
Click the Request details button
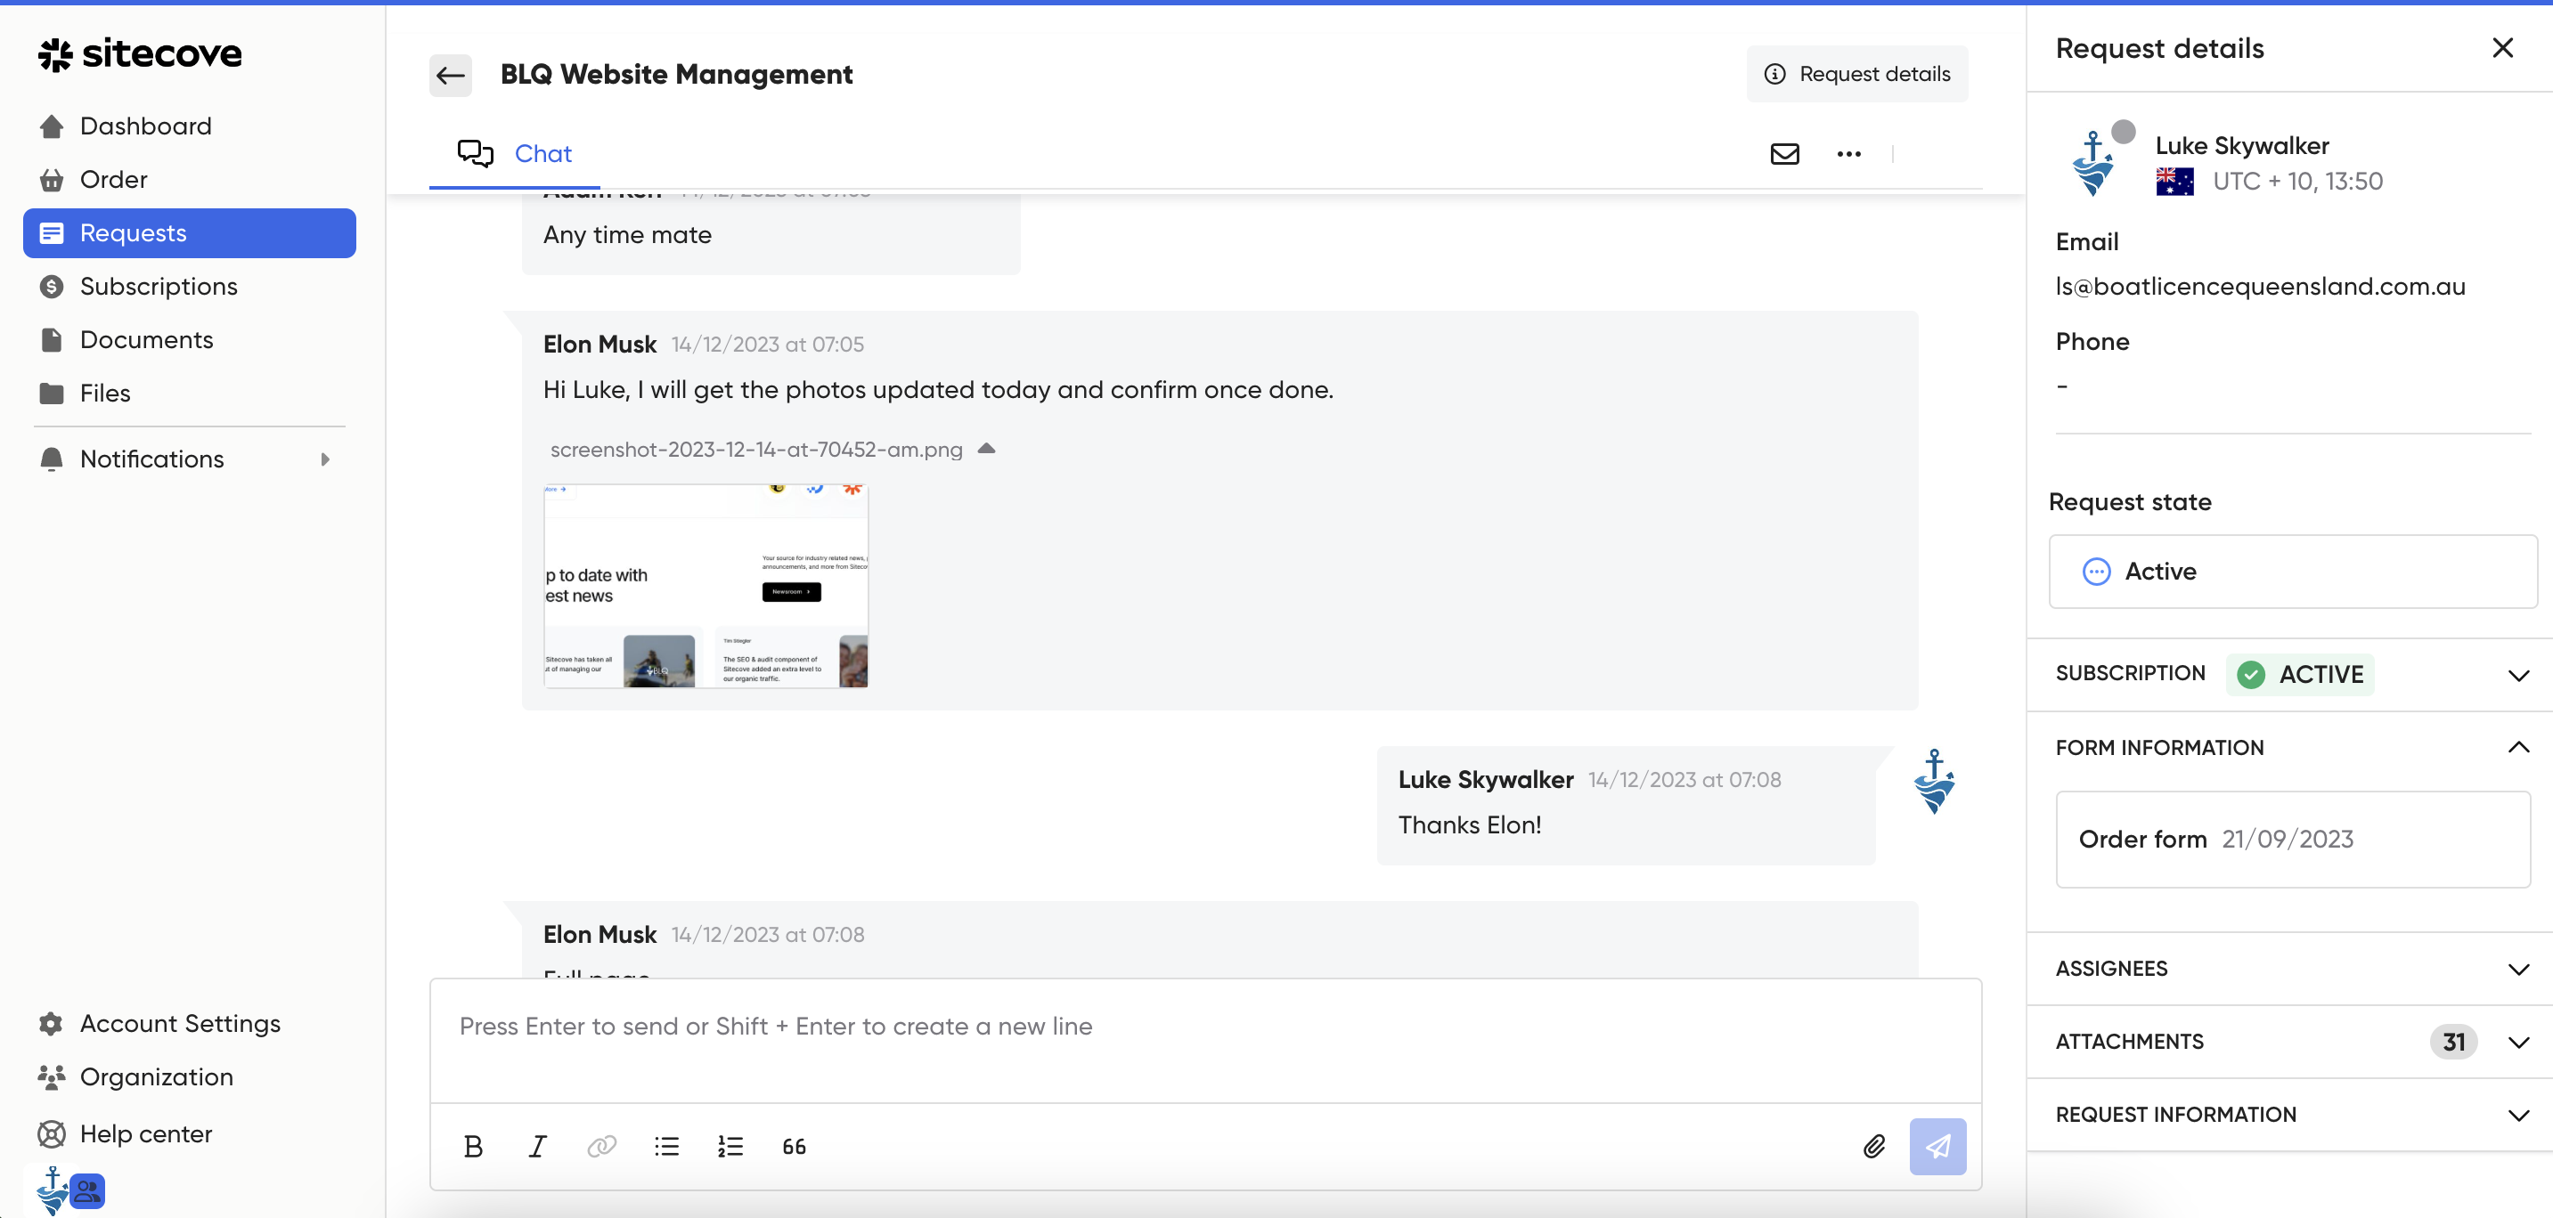coord(1857,74)
